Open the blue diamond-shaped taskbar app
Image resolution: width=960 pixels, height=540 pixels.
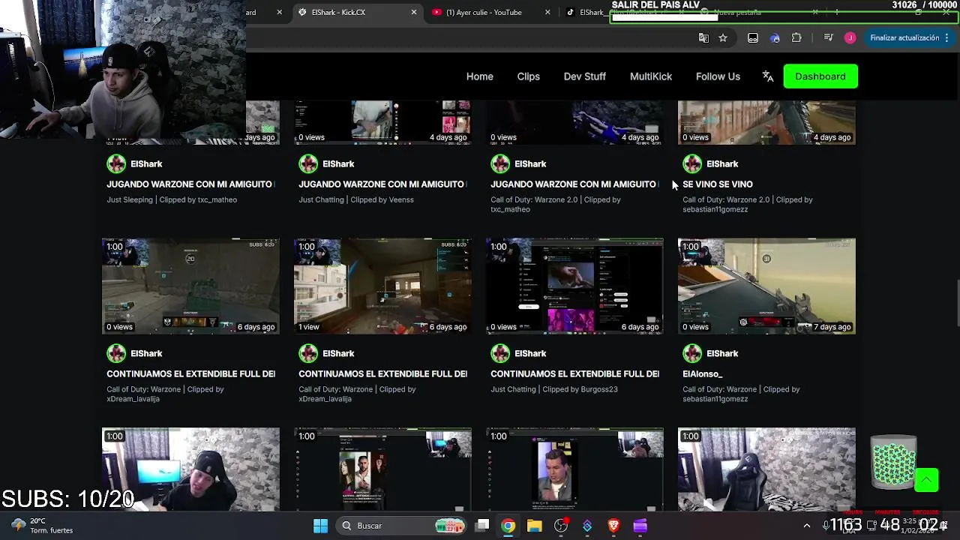point(587,526)
